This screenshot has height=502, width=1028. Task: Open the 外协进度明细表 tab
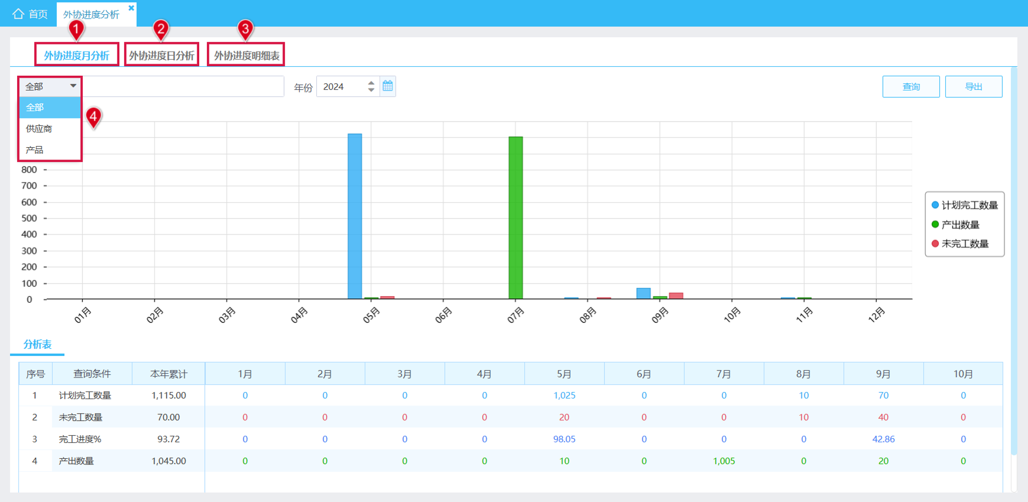[x=246, y=55]
